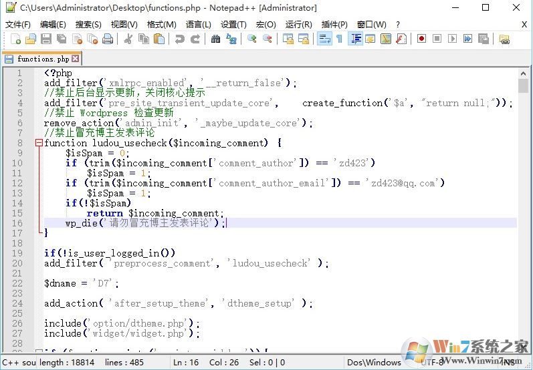This screenshot has height=370, width=533.
Task: Select the functions.php document tab
Action: tap(43, 59)
